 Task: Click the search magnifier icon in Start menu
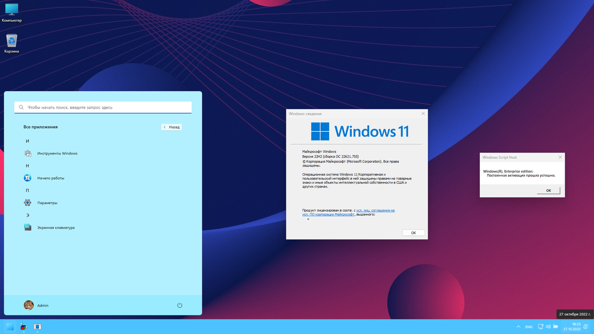coord(21,107)
